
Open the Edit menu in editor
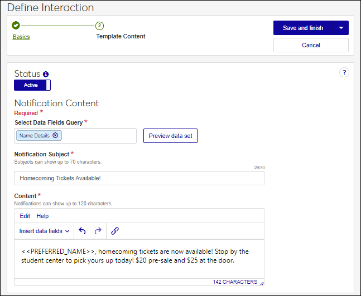[25, 216]
